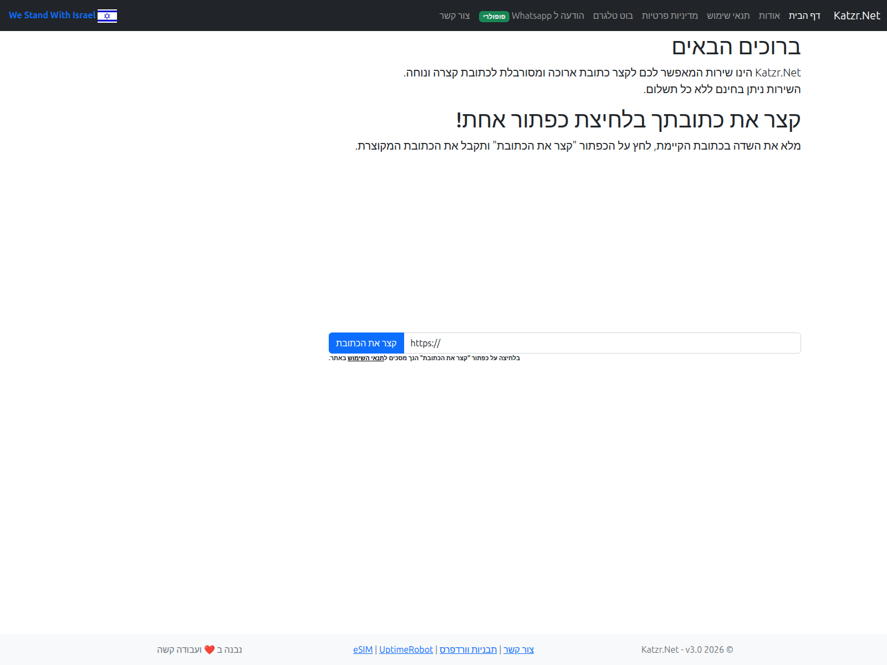The height and width of the screenshot is (665, 887).
Task: Open צור קשר link in the footer
Action: (519, 649)
